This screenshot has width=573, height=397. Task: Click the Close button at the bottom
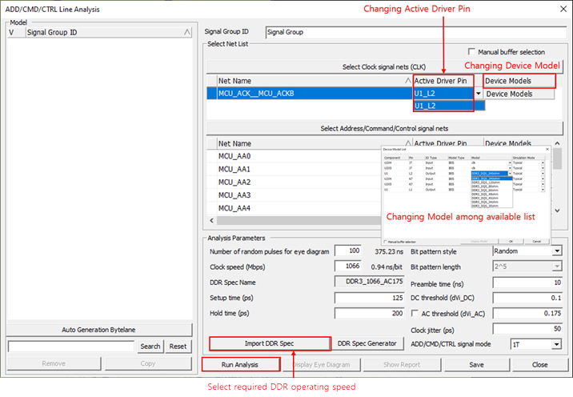(x=539, y=364)
